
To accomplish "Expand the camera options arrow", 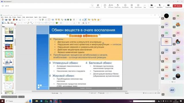I will pos(155,6).
